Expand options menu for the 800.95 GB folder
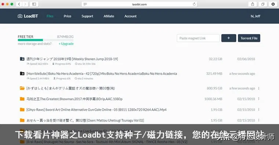This screenshot has width=279, height=145. pyautogui.click(x=259, y=88)
